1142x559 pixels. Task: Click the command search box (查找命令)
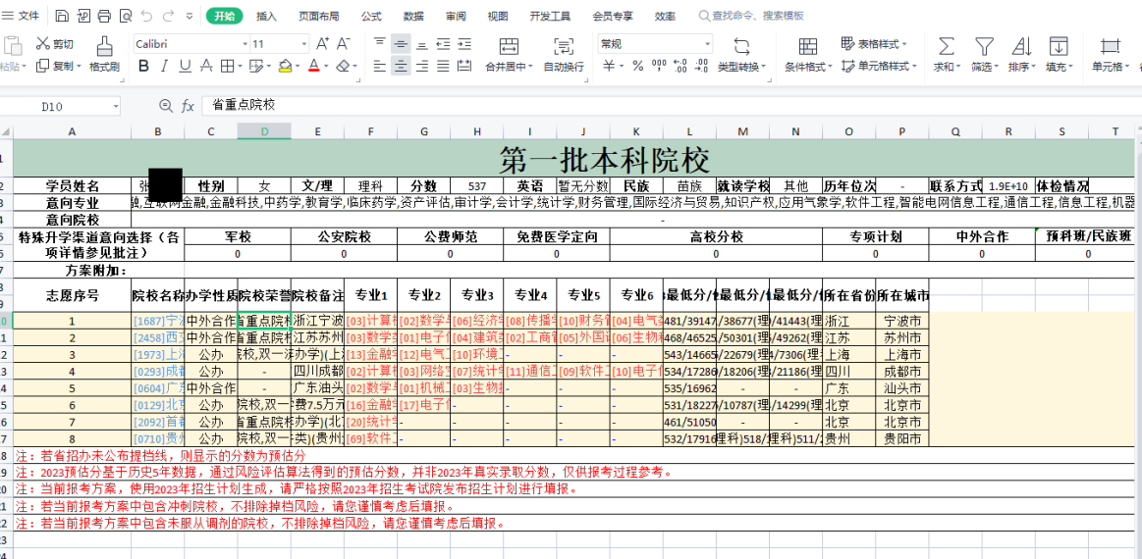(751, 16)
